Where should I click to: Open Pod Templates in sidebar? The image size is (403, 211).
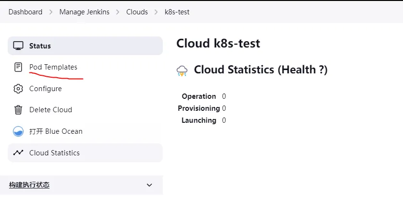[85, 67]
